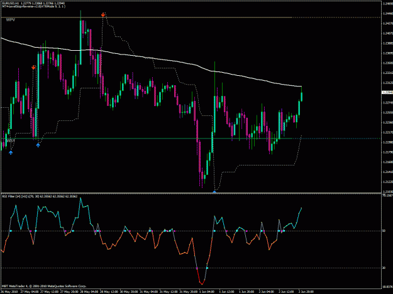Click the last RSI point at the line's end

[302, 208]
